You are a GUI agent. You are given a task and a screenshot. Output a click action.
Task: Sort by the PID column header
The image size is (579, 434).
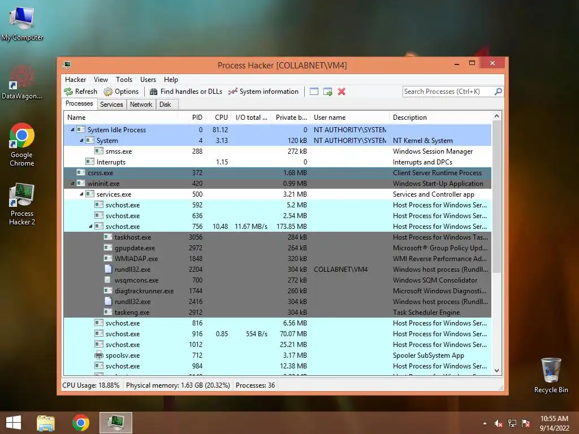pyautogui.click(x=191, y=118)
